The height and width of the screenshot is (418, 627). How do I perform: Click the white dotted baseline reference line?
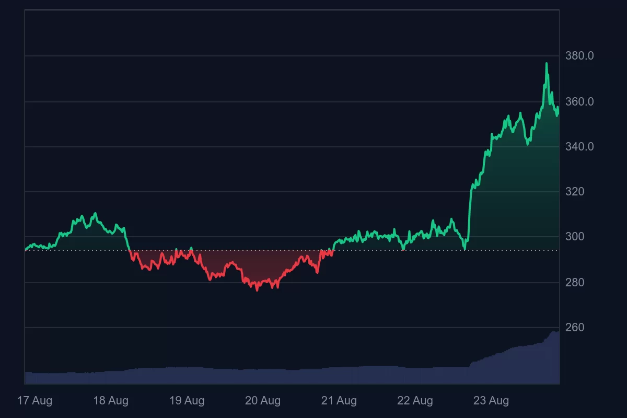click(x=397, y=250)
